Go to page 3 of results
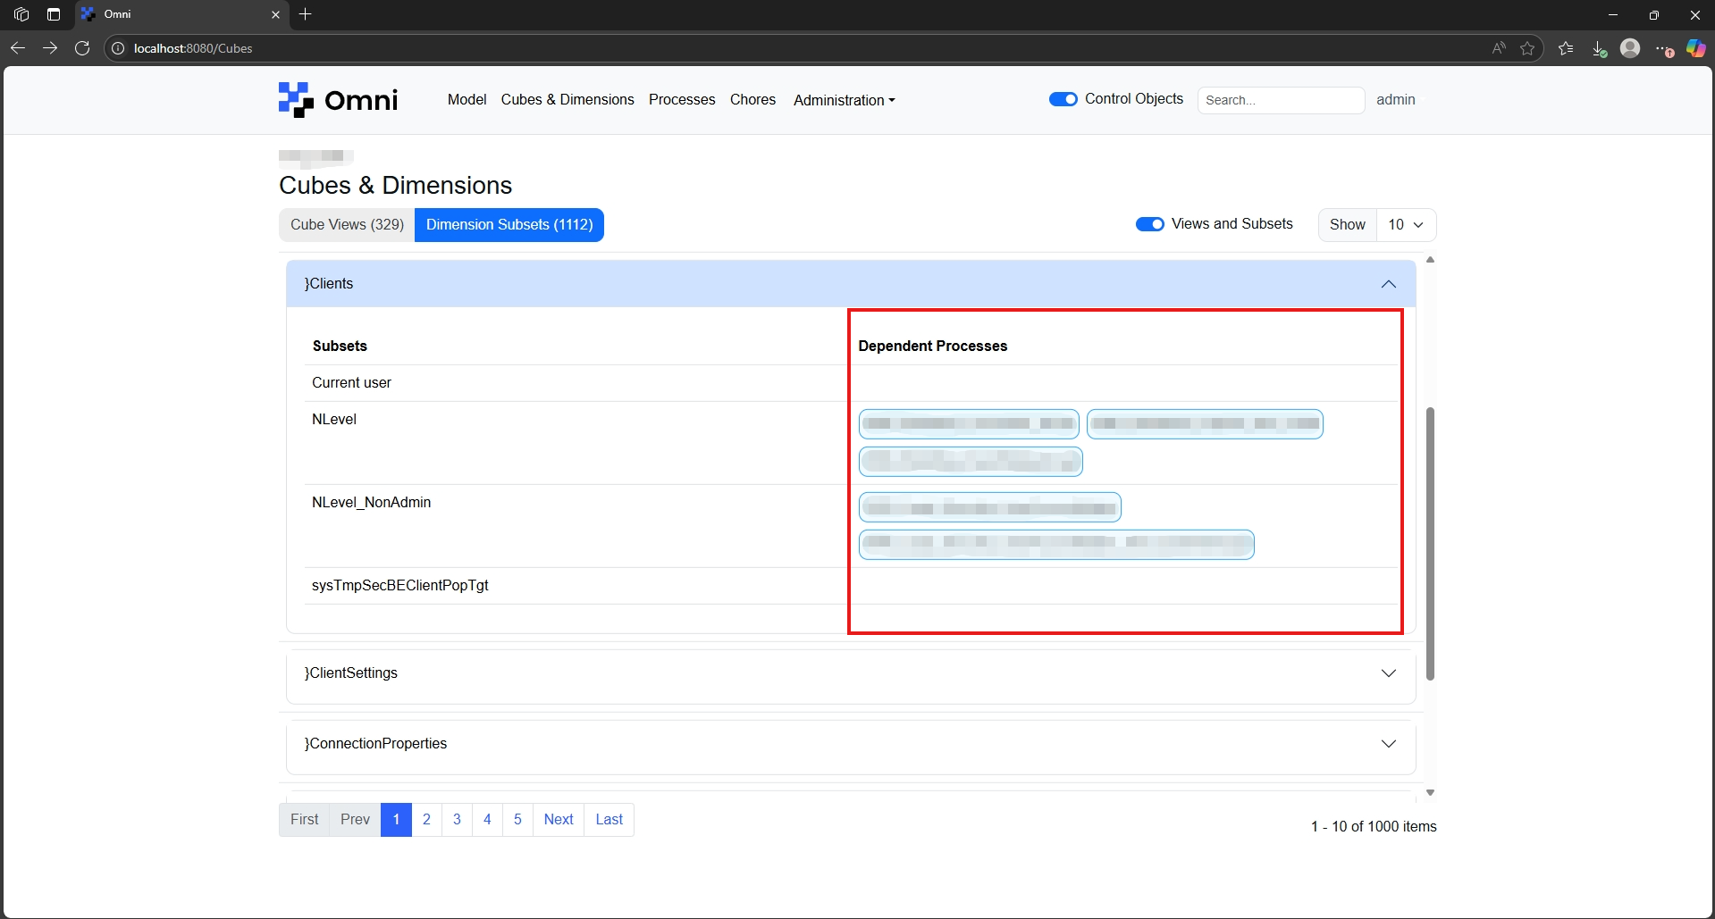 point(457,820)
